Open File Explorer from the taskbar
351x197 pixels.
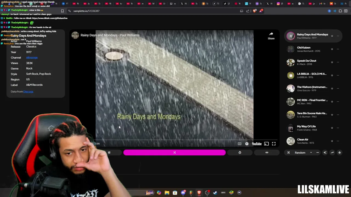[x=167, y=193]
